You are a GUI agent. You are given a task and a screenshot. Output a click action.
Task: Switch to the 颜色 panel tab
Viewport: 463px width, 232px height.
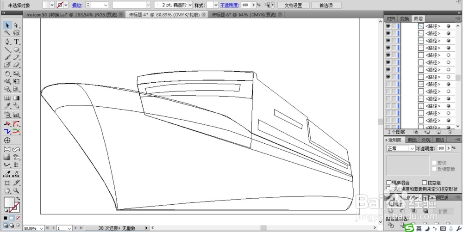[x=412, y=140]
